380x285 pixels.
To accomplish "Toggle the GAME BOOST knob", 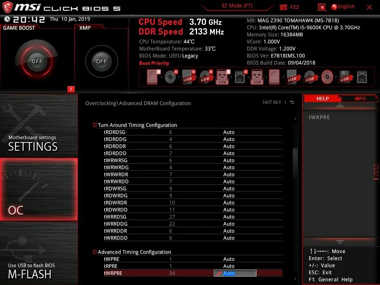I will tap(37, 61).
